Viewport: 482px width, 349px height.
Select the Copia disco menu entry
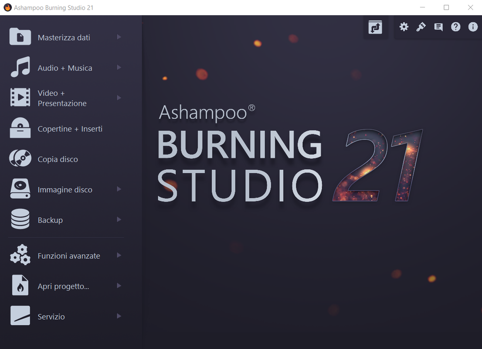66,159
